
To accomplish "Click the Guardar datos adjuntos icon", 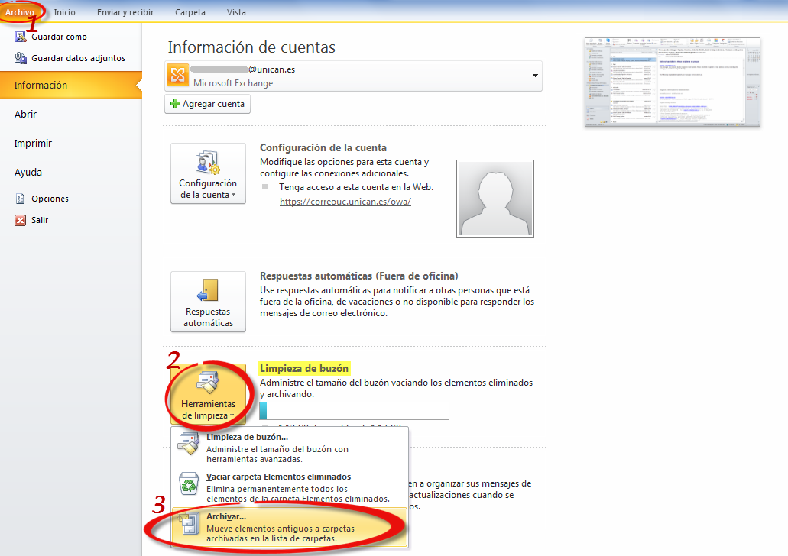I will [x=20, y=58].
